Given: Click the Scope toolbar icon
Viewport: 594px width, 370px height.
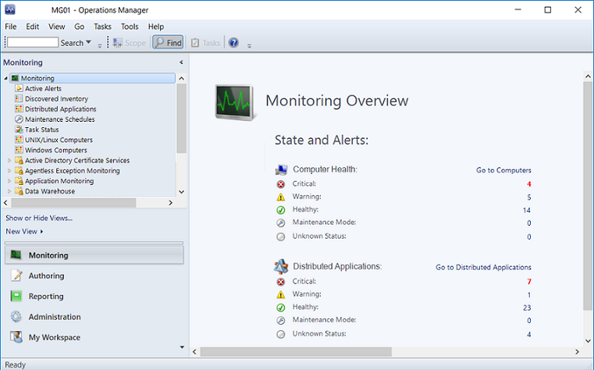Looking at the screenshot, I should [117, 43].
